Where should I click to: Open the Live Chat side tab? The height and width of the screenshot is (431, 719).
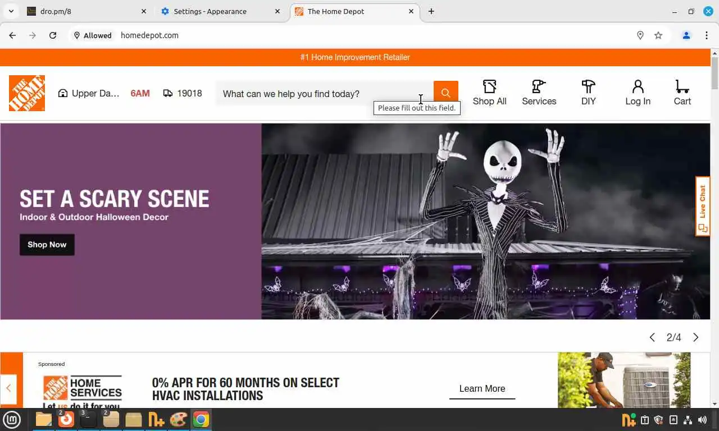pyautogui.click(x=703, y=207)
